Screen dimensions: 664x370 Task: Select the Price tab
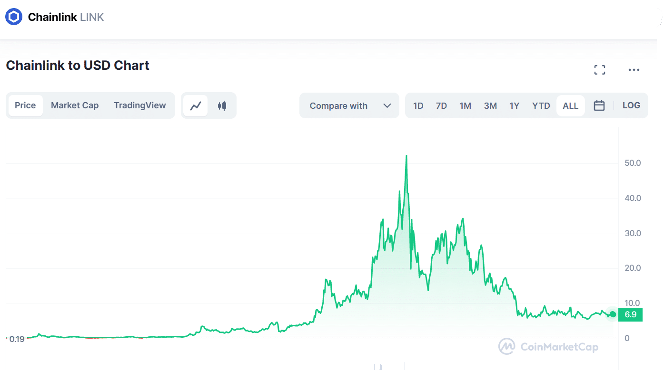pos(25,105)
